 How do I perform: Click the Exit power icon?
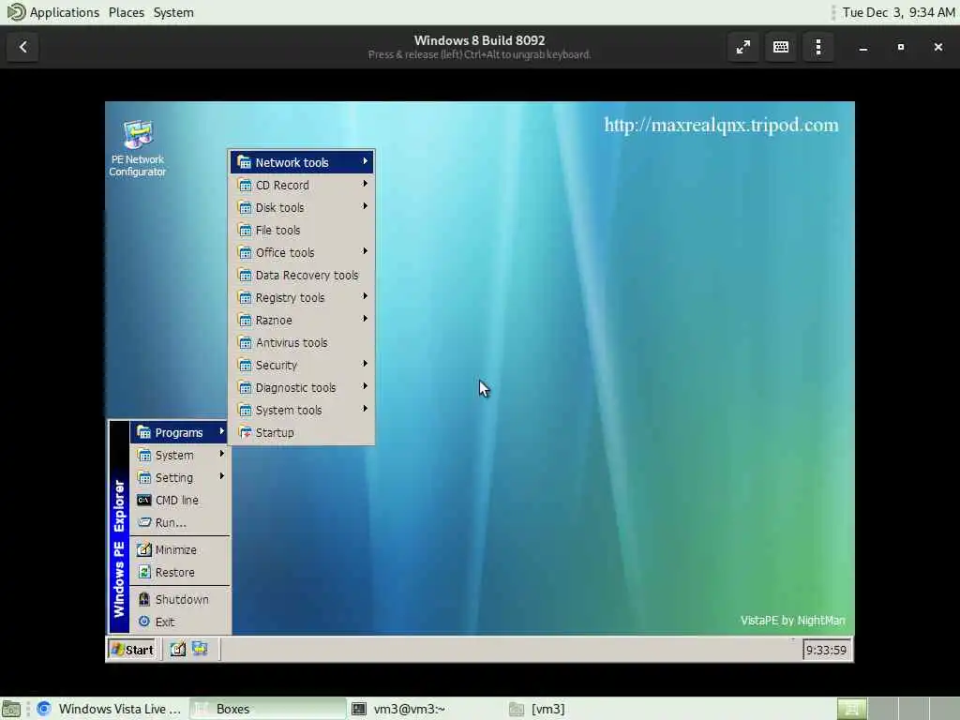pos(143,622)
